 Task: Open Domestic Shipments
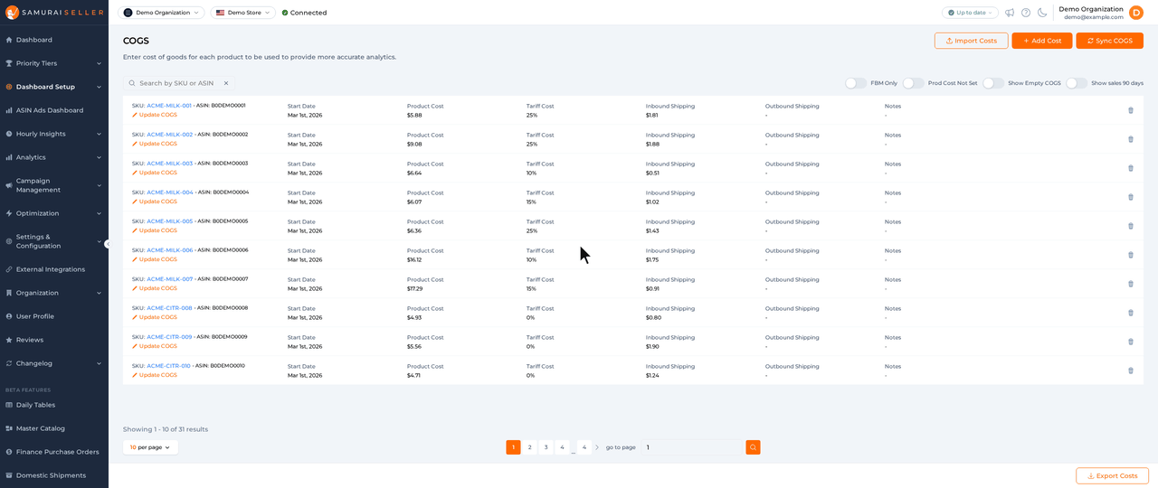(54, 475)
